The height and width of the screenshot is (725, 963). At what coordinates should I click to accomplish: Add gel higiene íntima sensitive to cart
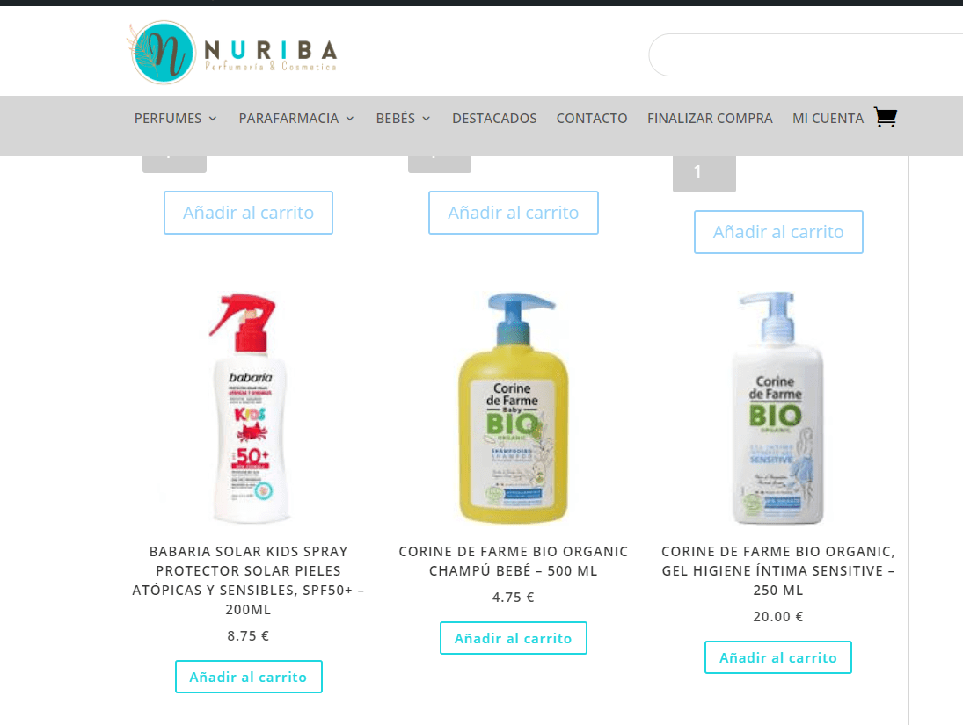[x=778, y=657]
